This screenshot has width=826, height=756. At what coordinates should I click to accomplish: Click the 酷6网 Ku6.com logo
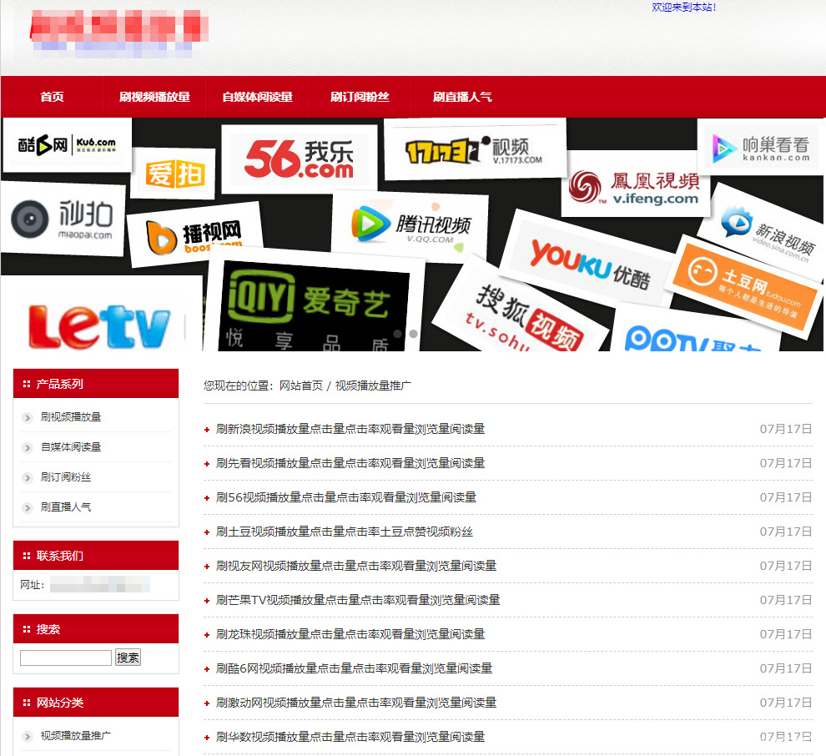point(67,145)
